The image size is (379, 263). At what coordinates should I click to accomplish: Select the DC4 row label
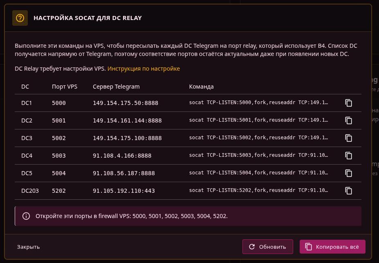[x=27, y=156]
